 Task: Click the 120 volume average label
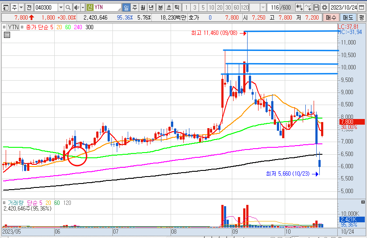click(x=67, y=203)
